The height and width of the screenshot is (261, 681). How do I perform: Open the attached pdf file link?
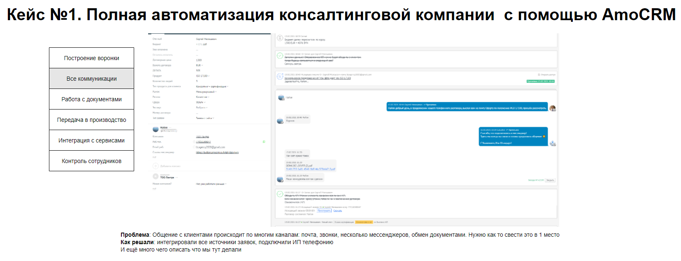pos(311,169)
